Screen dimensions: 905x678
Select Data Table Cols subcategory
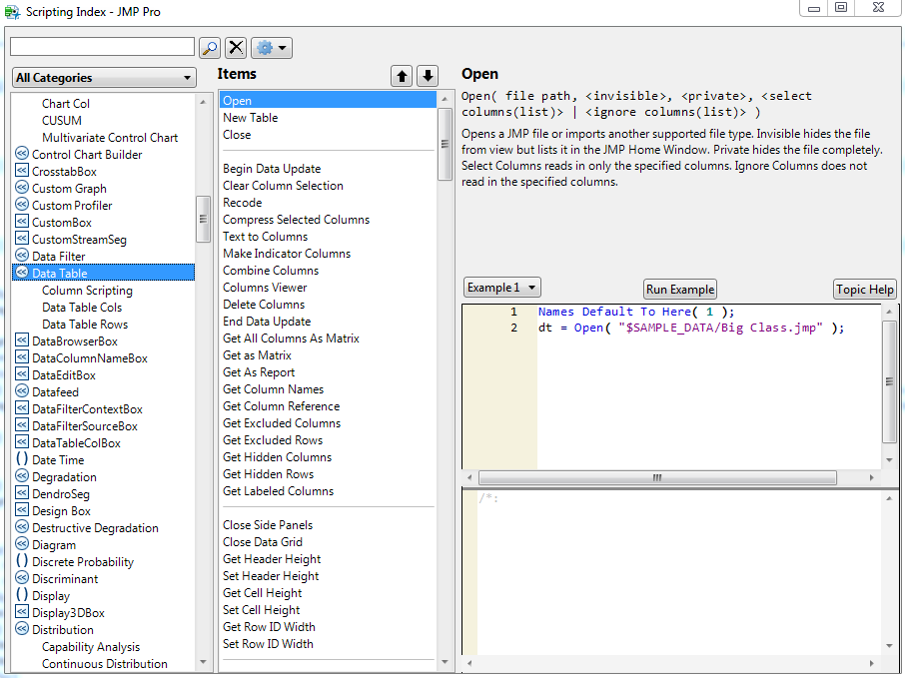(x=82, y=307)
